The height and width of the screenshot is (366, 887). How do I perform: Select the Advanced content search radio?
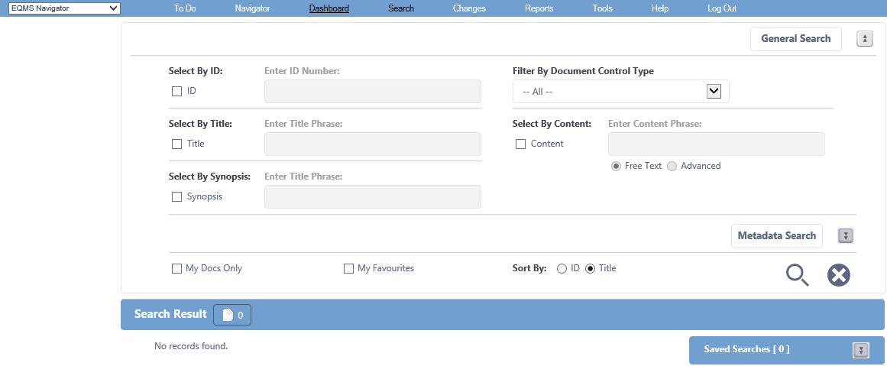(x=672, y=167)
